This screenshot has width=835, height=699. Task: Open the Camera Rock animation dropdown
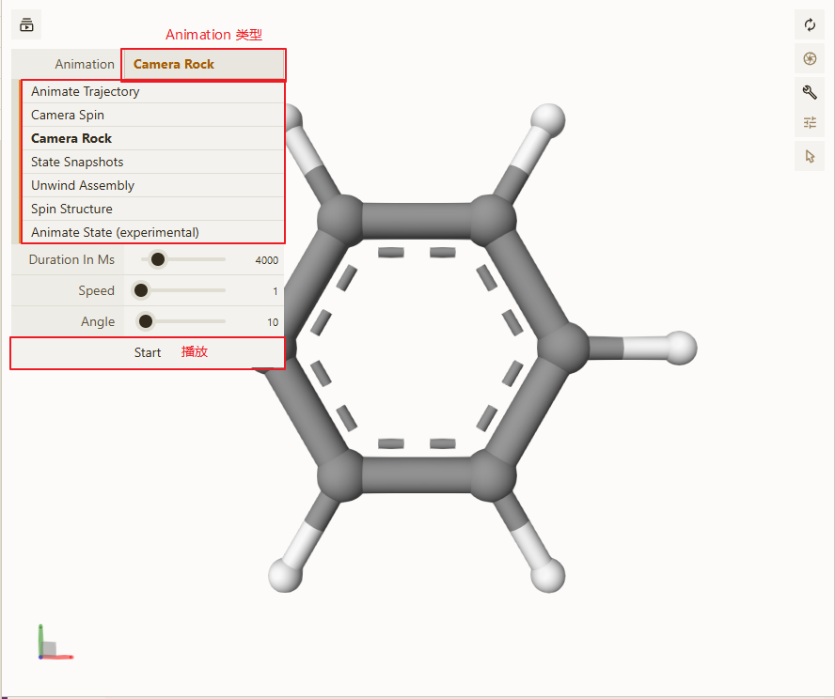coord(203,65)
